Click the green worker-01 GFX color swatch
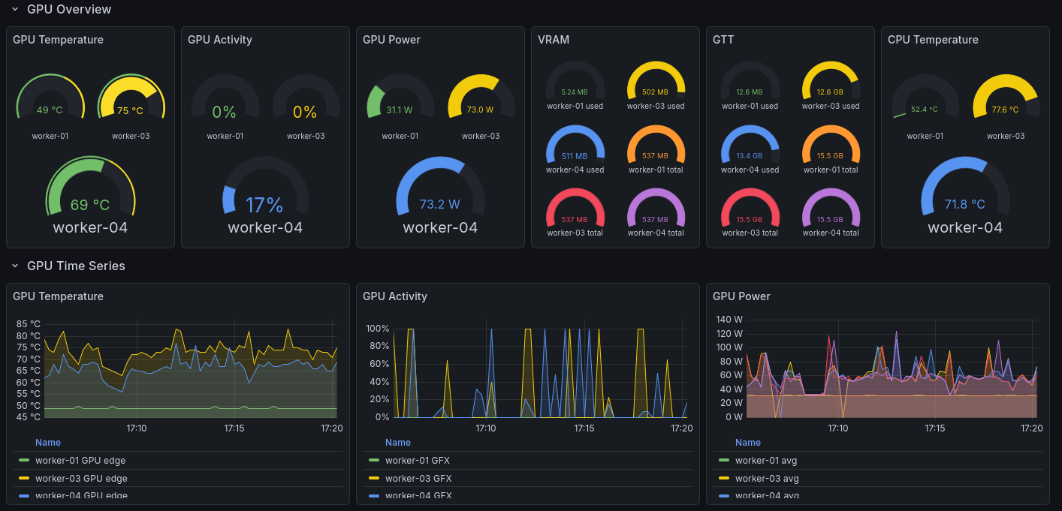The image size is (1062, 511). click(374, 461)
